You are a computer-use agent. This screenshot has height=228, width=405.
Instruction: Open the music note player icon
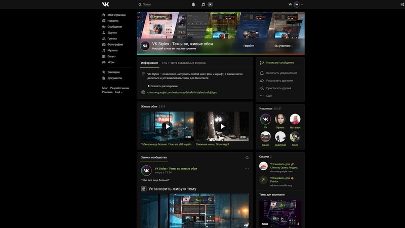pyautogui.click(x=202, y=4)
